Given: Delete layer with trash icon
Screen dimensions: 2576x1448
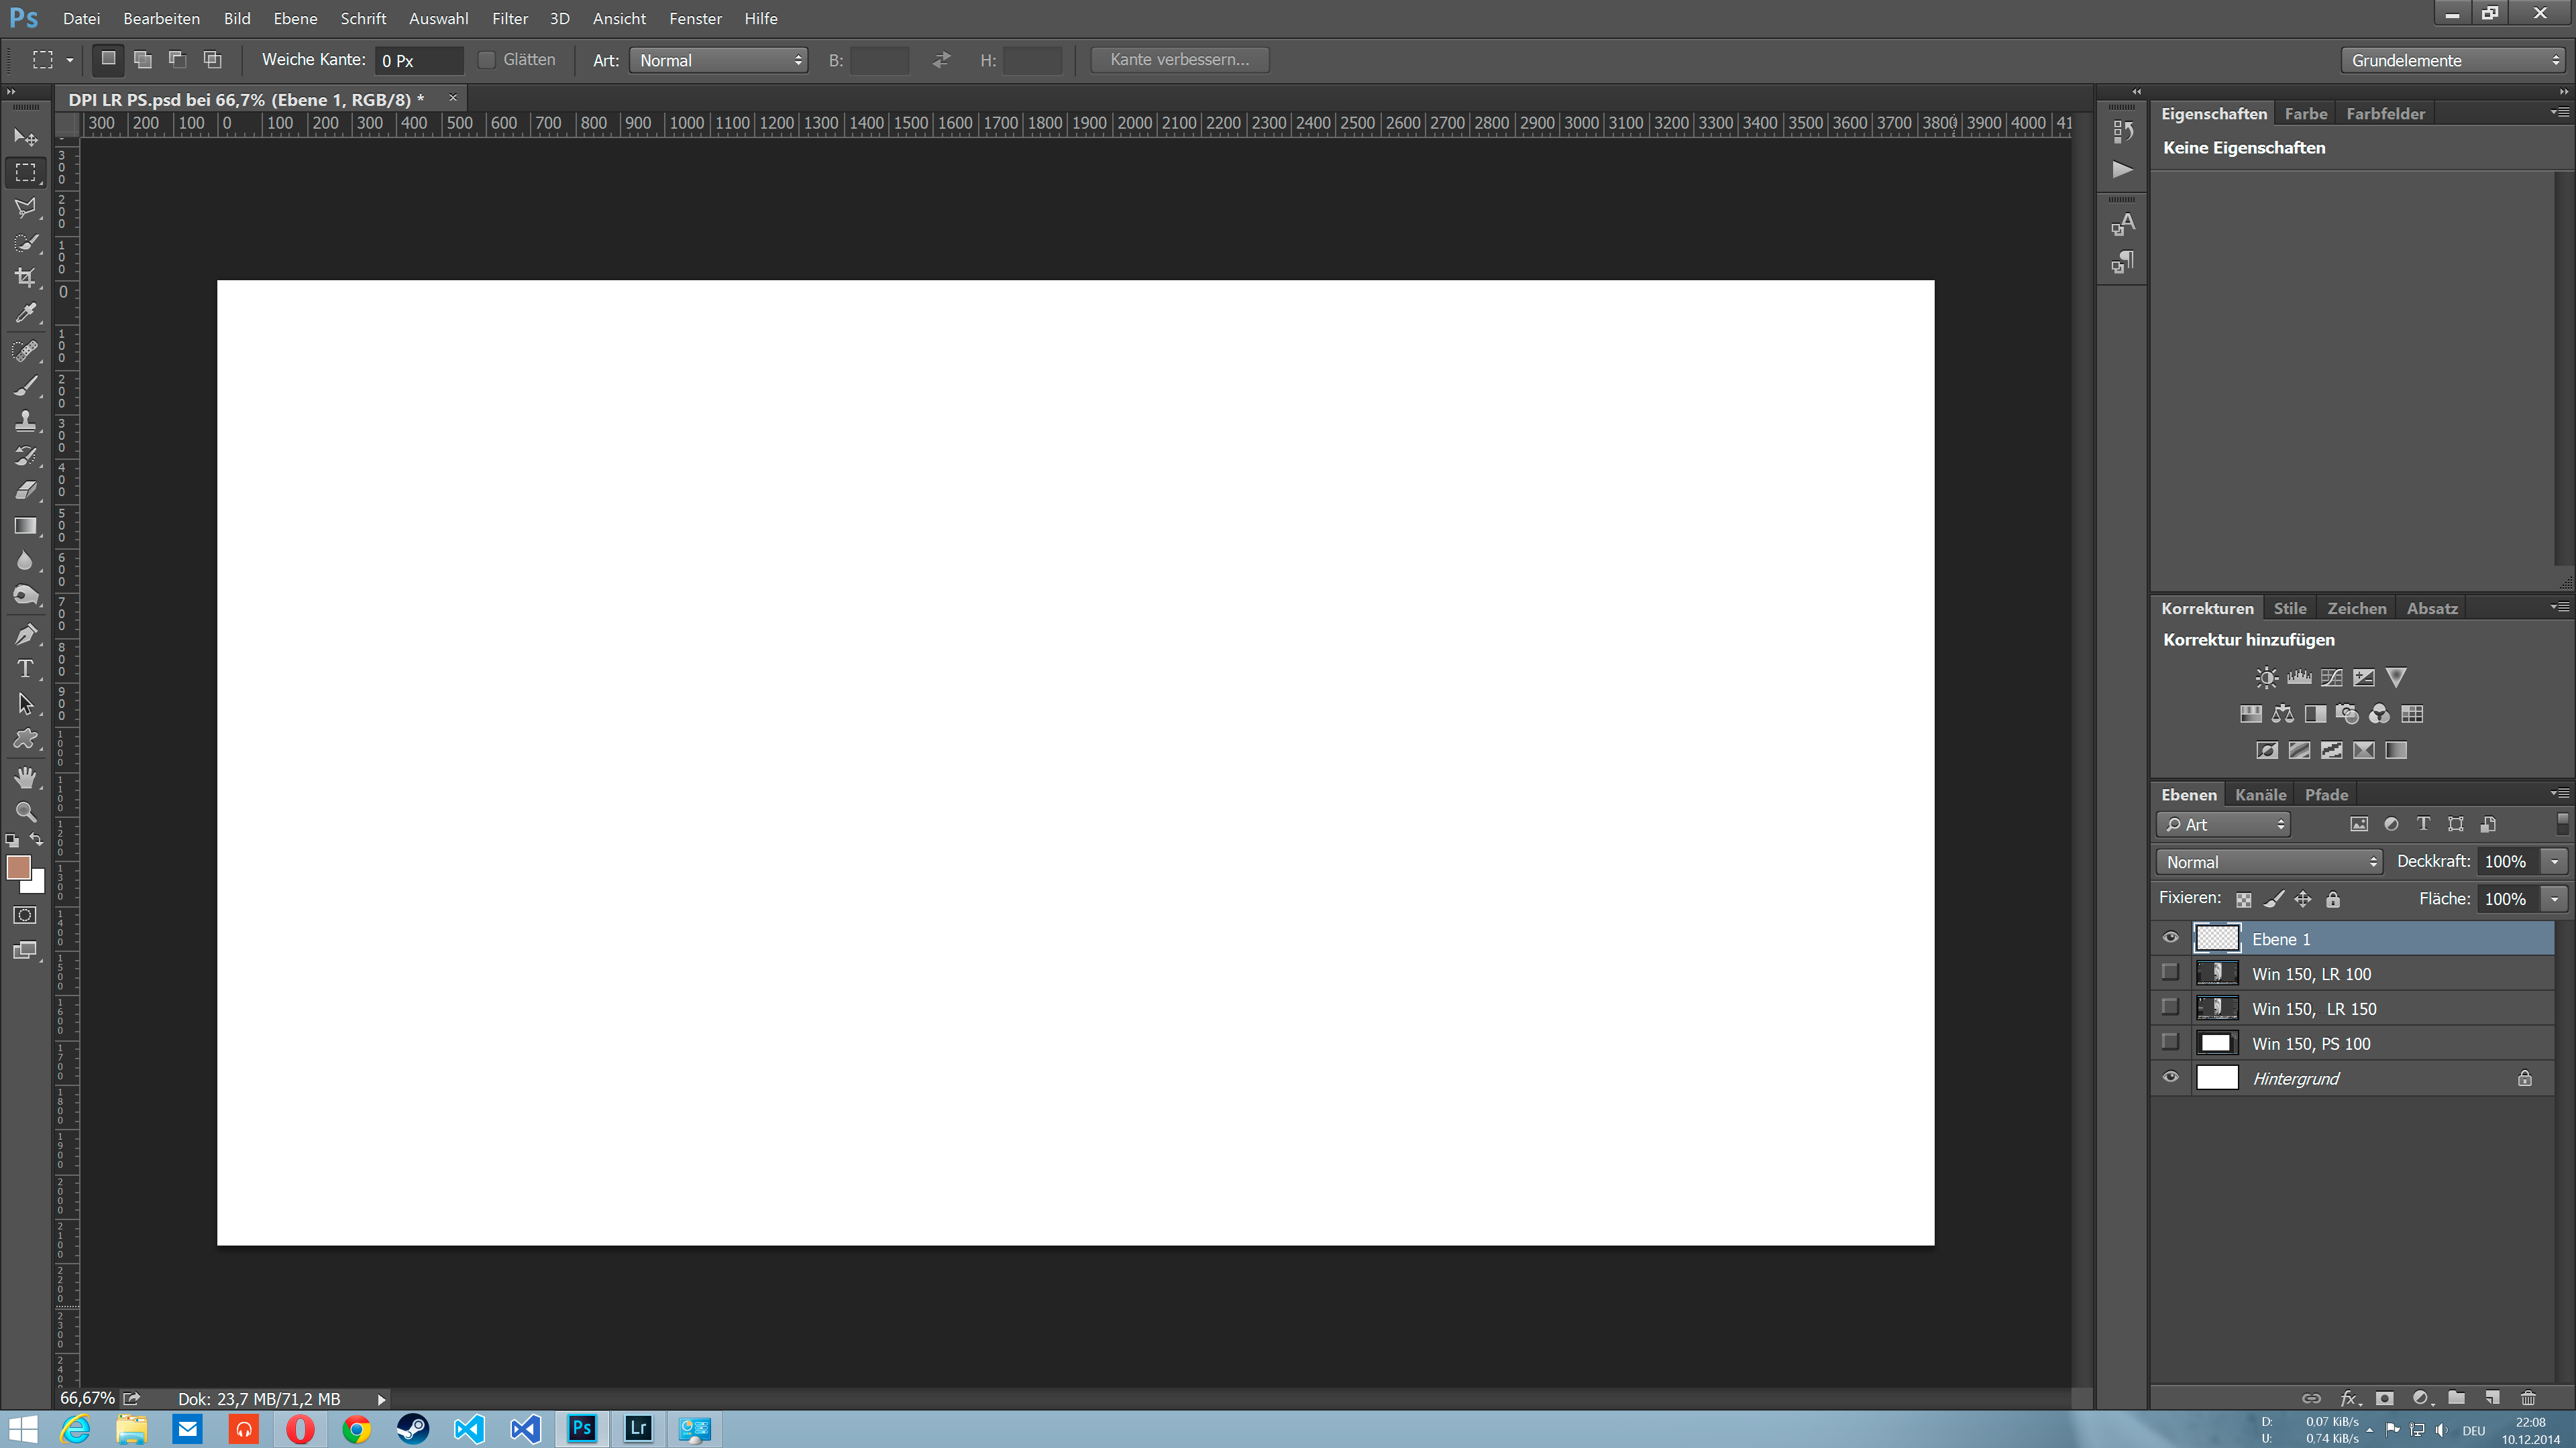Looking at the screenshot, I should (x=2528, y=1398).
